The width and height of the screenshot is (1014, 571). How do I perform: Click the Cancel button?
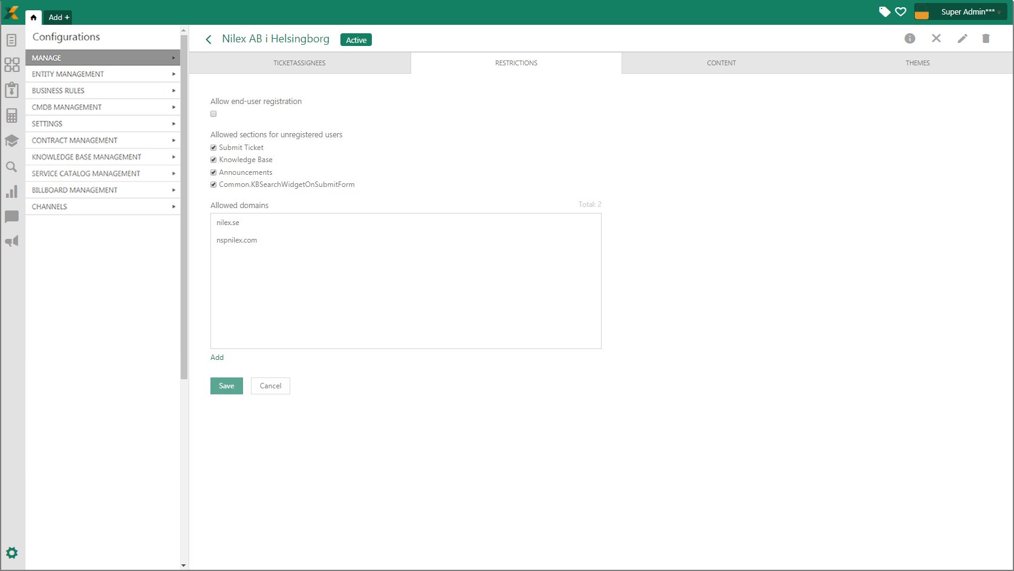[x=270, y=386]
